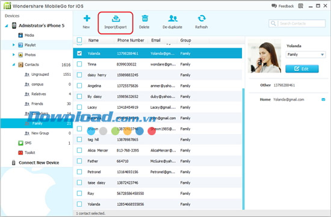Click the Edit contact button
Image resolution: width=331 pixels, height=217 pixels.
click(302, 69)
